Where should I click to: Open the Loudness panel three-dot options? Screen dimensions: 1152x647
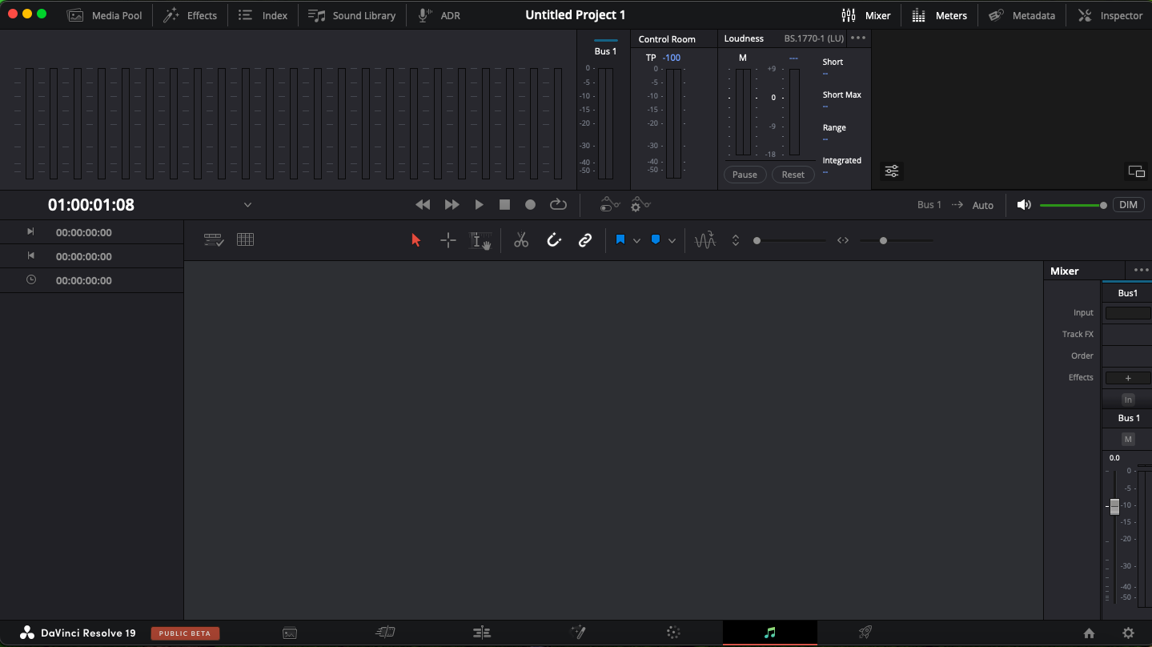[x=858, y=38]
